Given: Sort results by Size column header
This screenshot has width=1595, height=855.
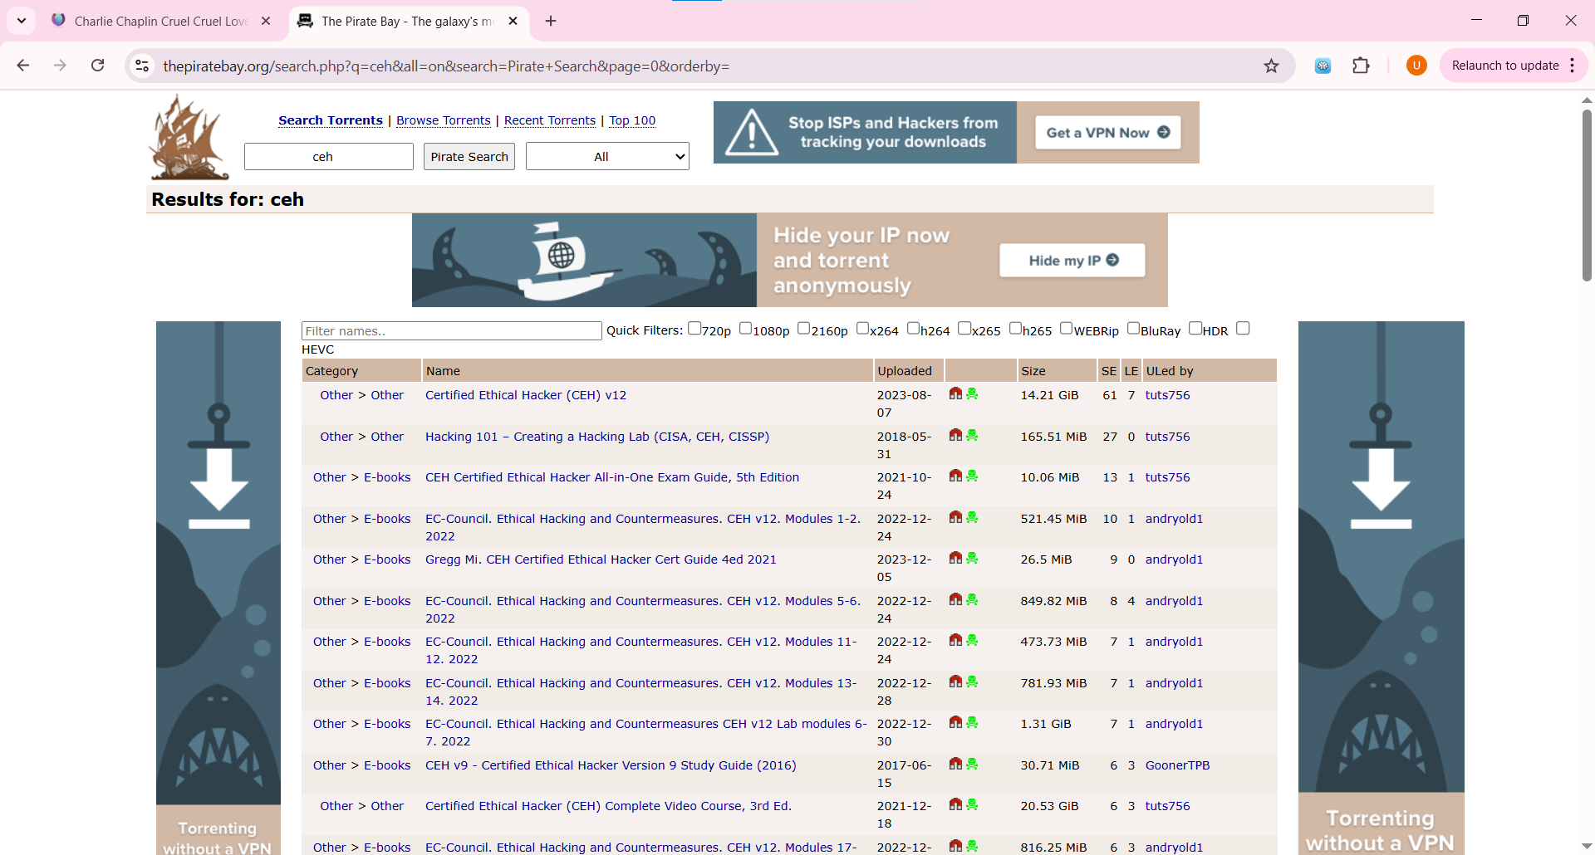Looking at the screenshot, I should 1033,371.
